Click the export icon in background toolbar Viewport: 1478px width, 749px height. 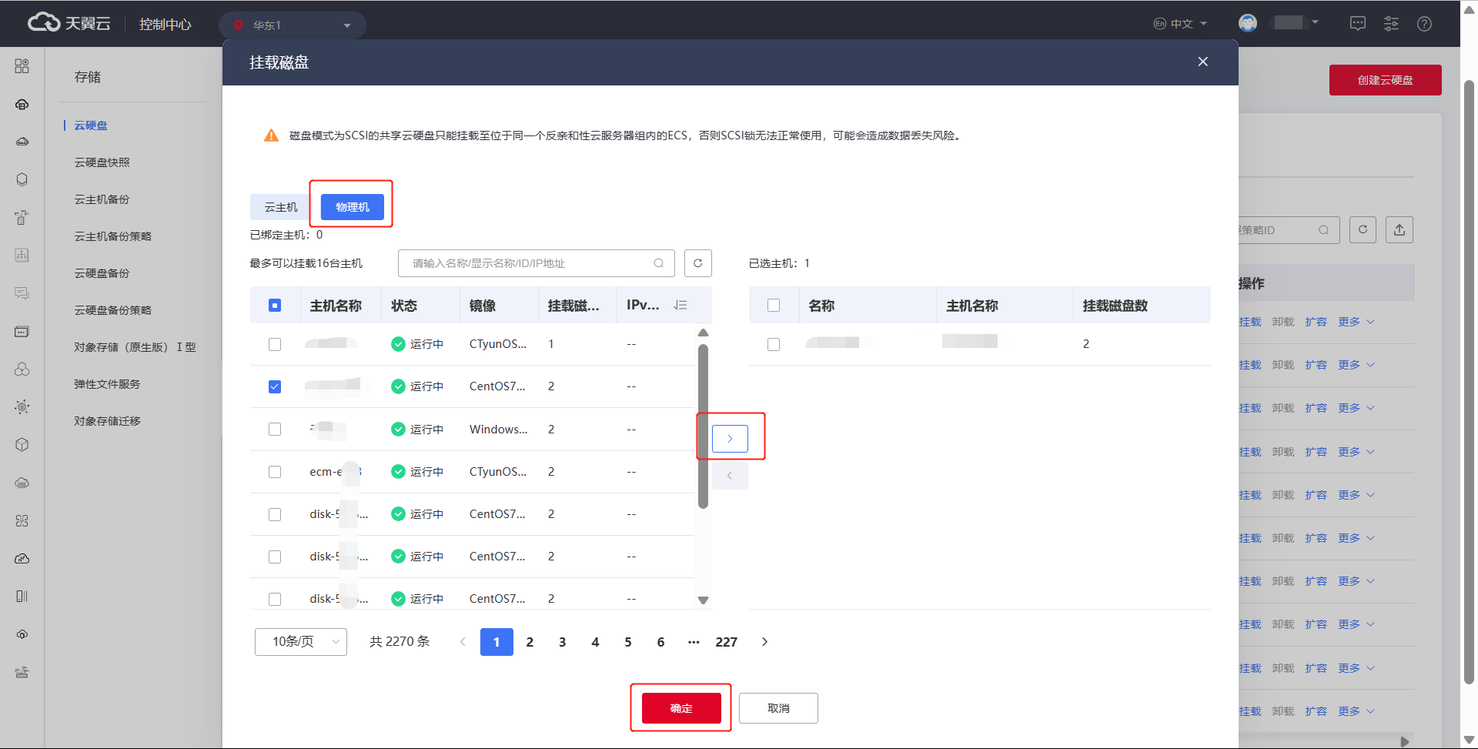pos(1399,229)
